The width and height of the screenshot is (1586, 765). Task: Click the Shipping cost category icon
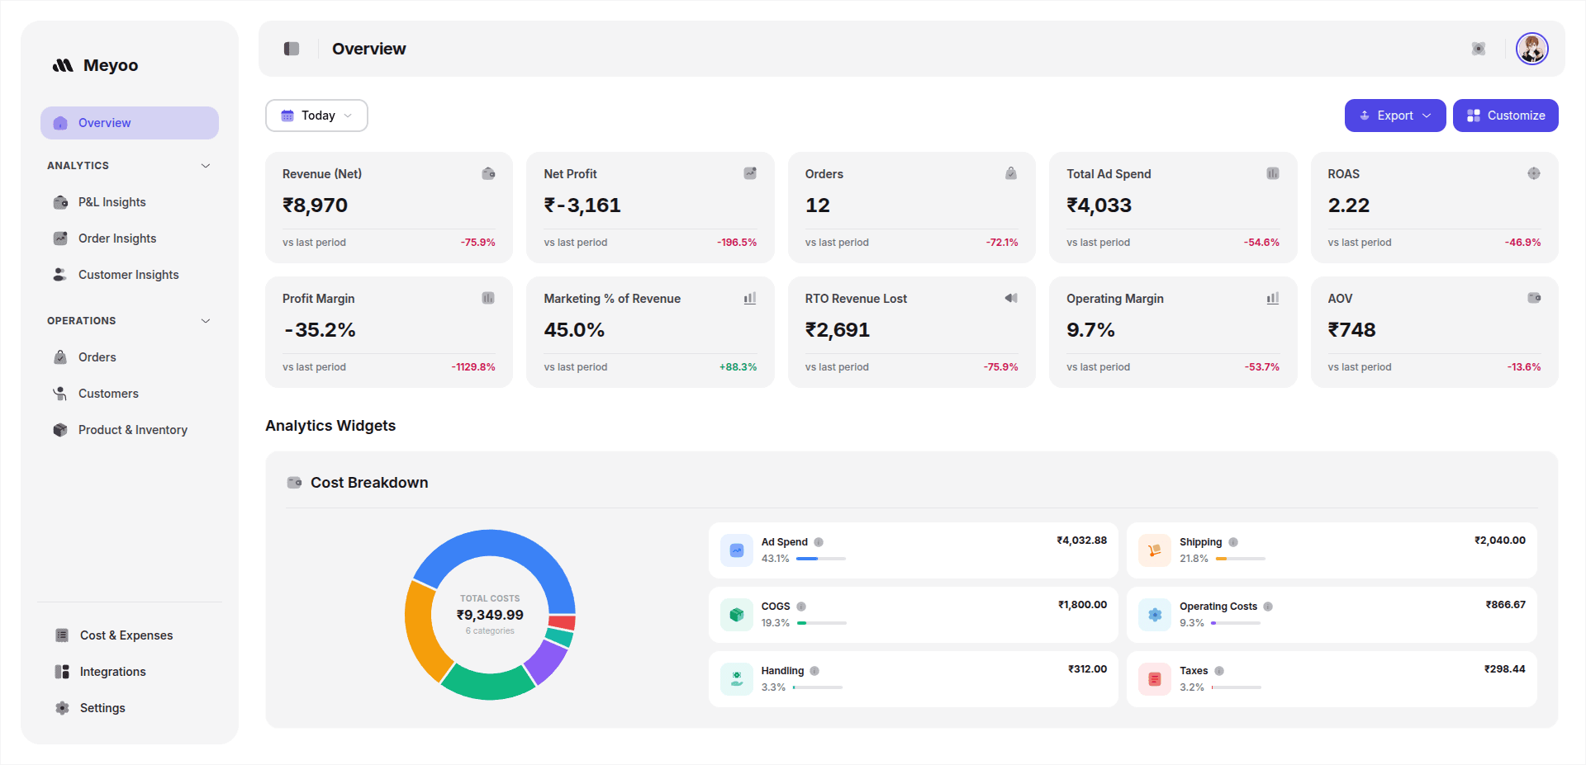click(1154, 550)
